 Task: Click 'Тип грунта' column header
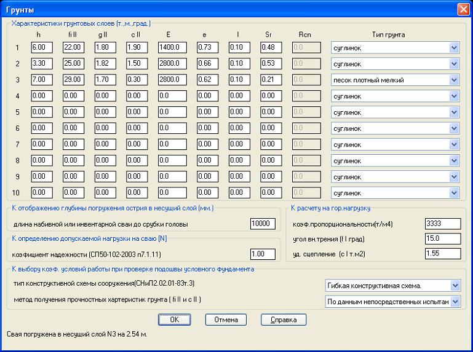click(x=388, y=34)
